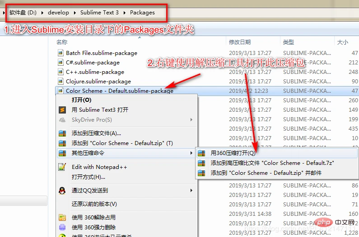Select 添加到 "Color Scheme - Default.zip" (T)
The width and height of the screenshot is (359, 237).
coord(122,143)
